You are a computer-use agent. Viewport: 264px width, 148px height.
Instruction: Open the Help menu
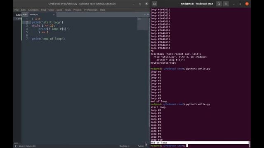tap(103, 10)
